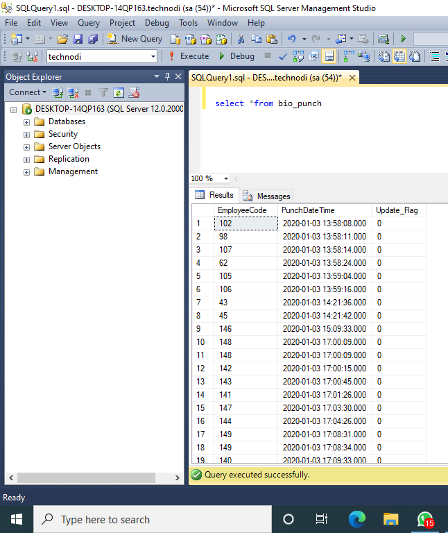Click the Database Engine Query icon
Image resolution: width=448 pixels, height=533 pixels.
pyautogui.click(x=175, y=39)
